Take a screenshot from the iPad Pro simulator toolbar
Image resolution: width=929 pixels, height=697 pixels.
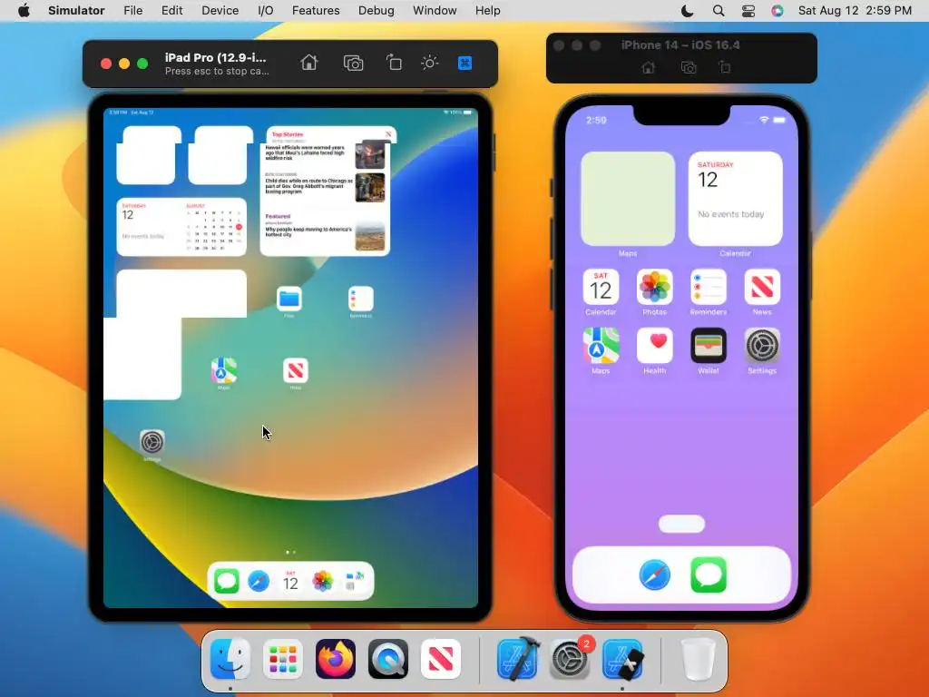click(x=353, y=63)
